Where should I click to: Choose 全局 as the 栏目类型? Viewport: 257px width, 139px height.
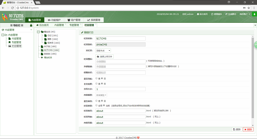[97, 106]
